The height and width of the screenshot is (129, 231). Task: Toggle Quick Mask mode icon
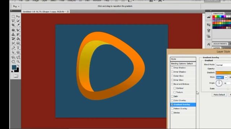16,76
